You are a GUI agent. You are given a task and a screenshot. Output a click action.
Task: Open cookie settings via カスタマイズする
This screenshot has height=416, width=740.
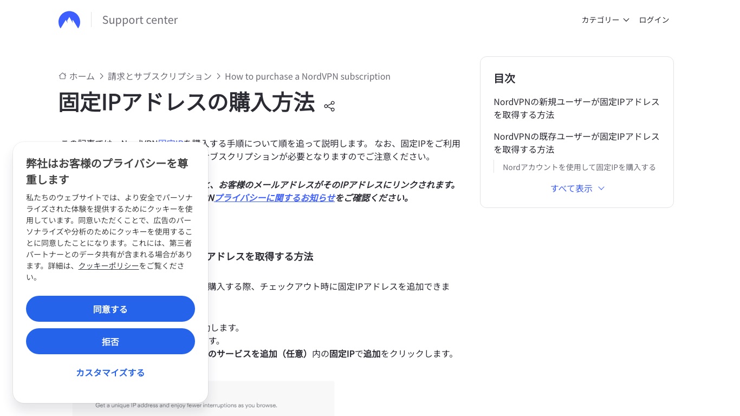coord(111,373)
